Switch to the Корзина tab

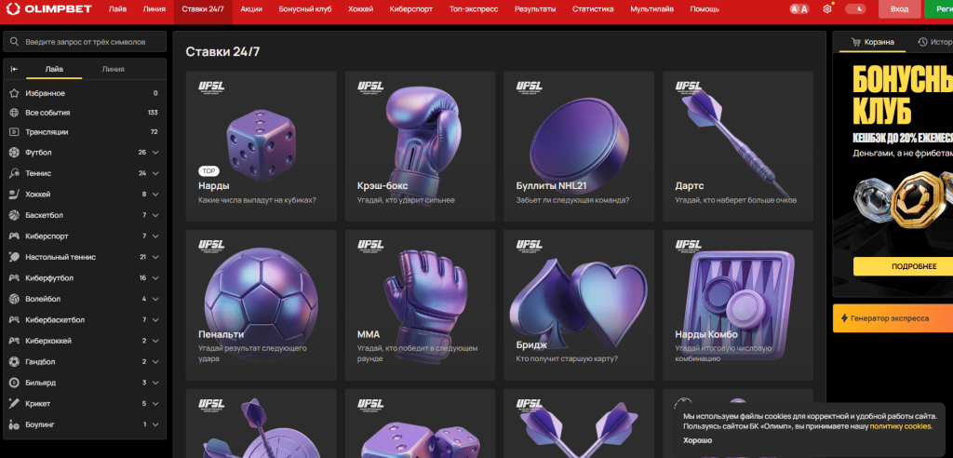872,42
